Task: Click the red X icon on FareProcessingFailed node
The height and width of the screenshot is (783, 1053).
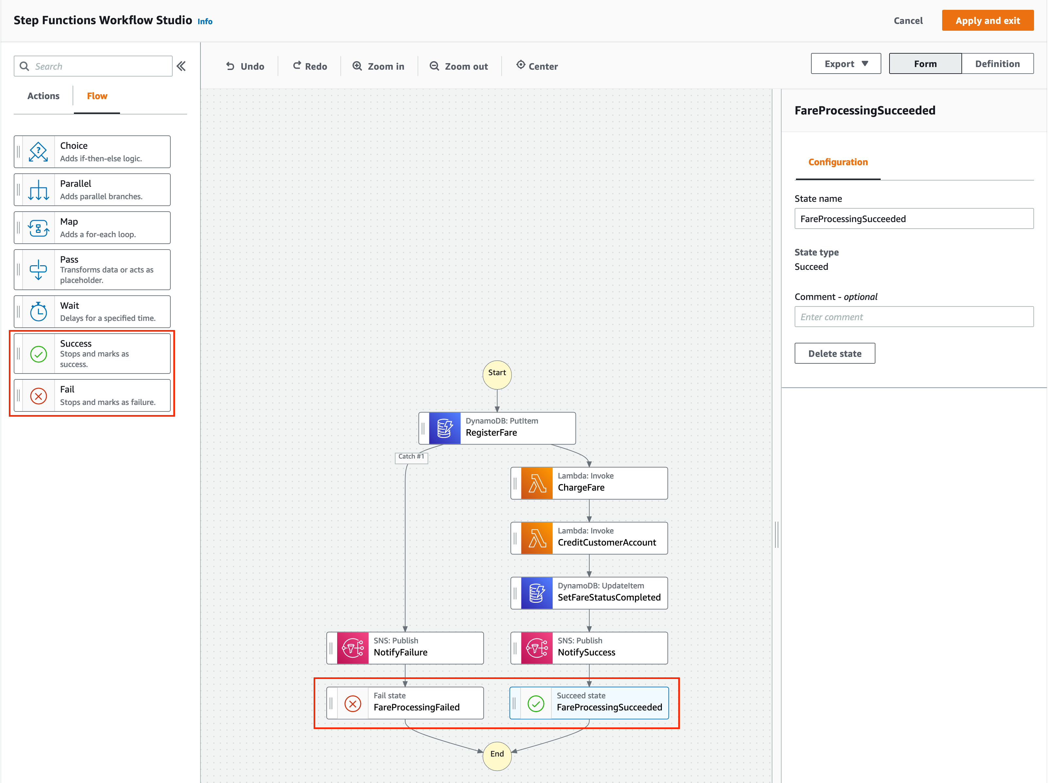Action: click(353, 704)
